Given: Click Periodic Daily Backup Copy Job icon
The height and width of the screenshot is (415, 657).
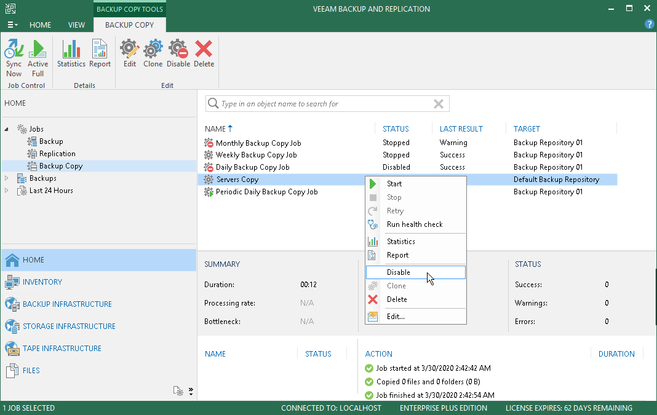Looking at the screenshot, I should coord(209,192).
